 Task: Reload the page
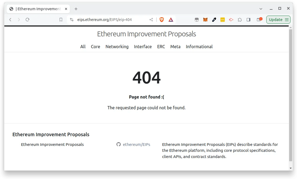tap(27, 20)
